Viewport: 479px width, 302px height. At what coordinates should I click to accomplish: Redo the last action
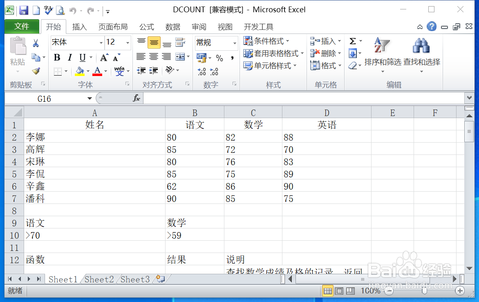(90, 11)
